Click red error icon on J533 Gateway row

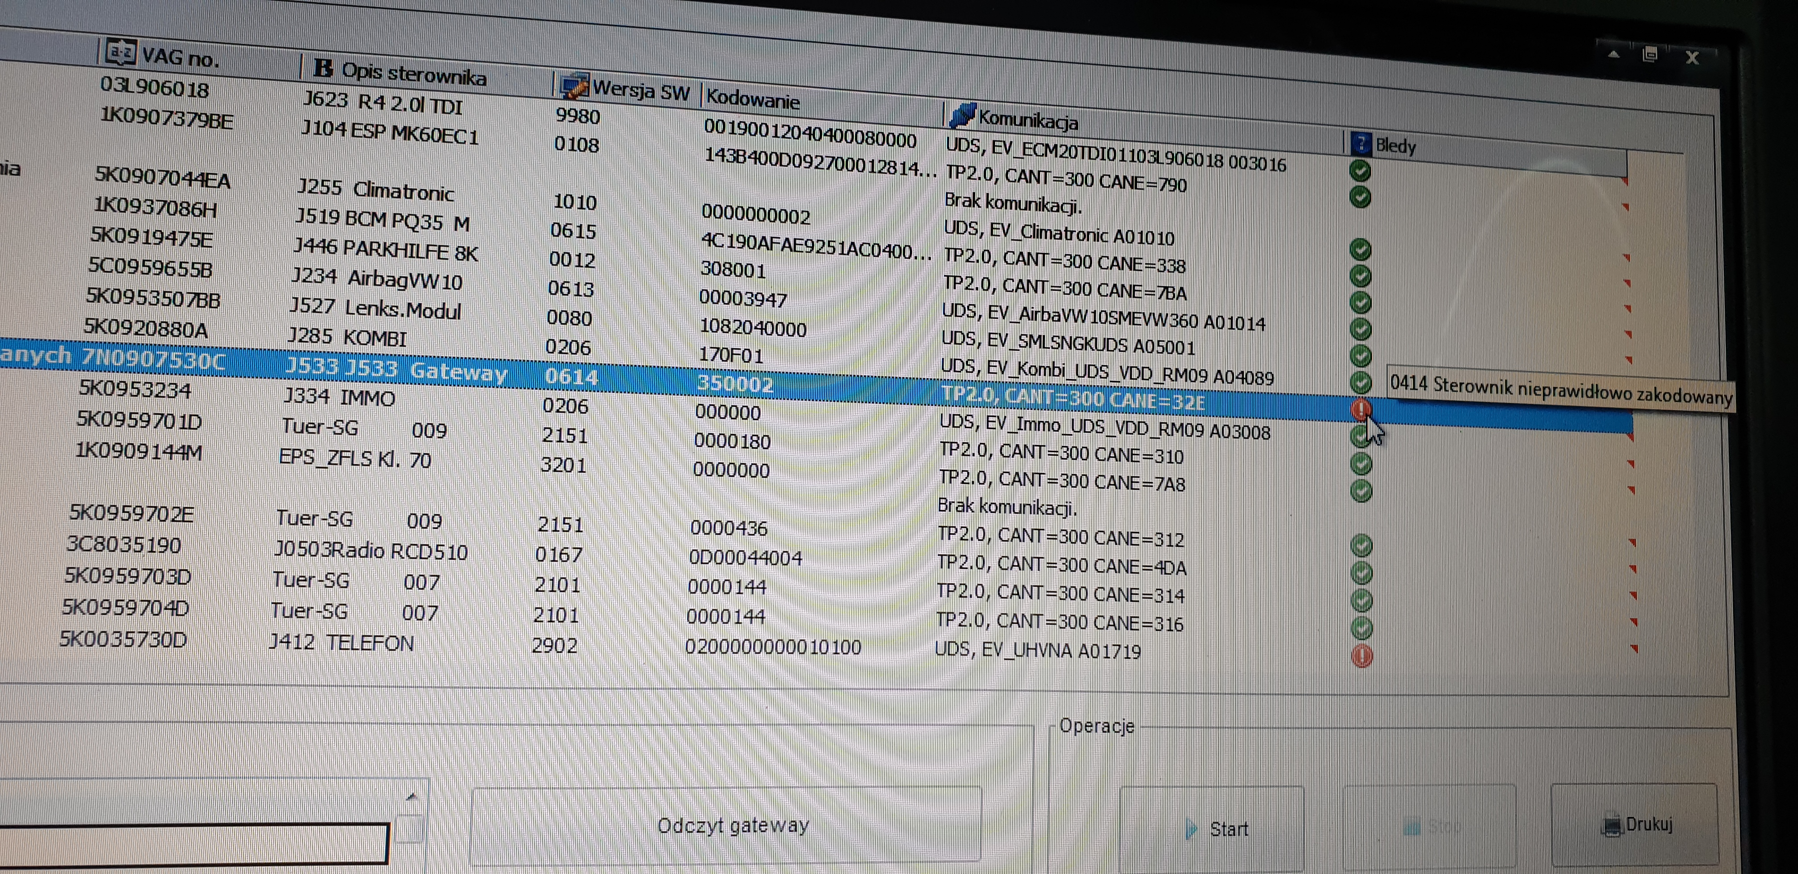pyautogui.click(x=1361, y=409)
